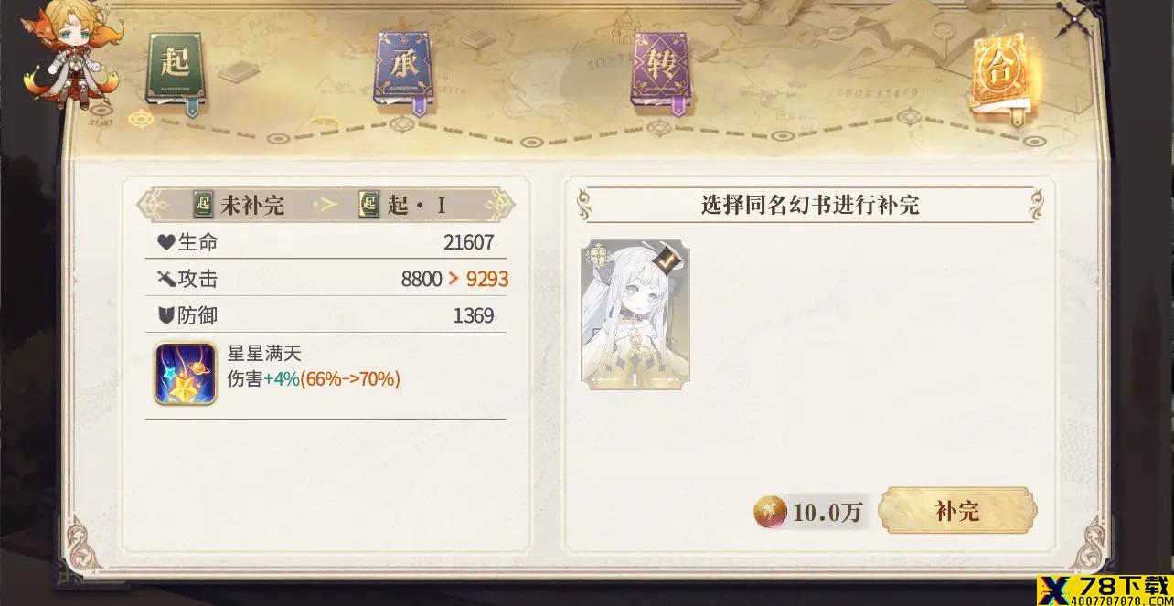This screenshot has height=606, width=1174.
Task: Toggle selection of the white-haired girl card
Action: (x=635, y=316)
